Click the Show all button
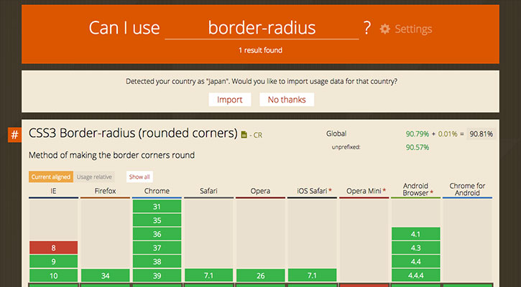Screen dimensions: 521x287 (139, 177)
